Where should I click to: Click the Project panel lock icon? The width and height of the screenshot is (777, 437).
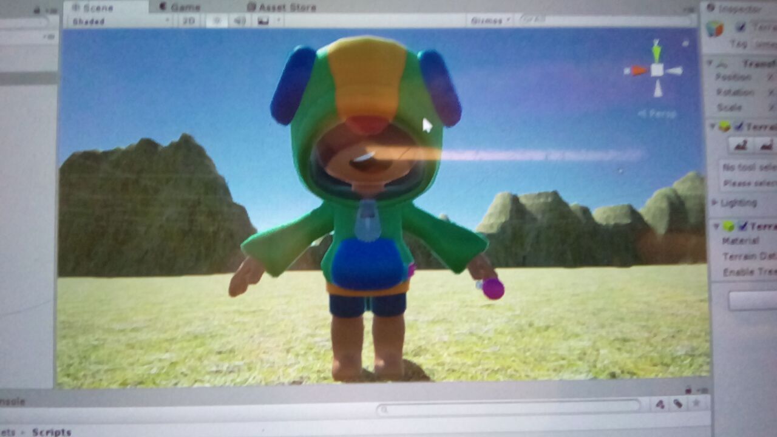click(690, 390)
